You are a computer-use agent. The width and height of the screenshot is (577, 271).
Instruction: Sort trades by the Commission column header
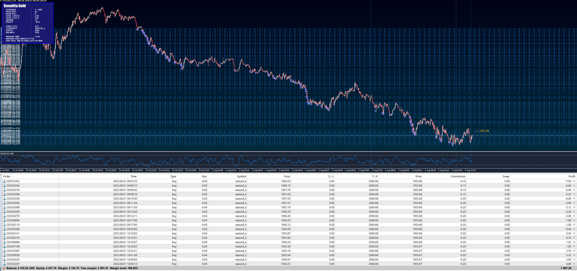(x=458, y=176)
